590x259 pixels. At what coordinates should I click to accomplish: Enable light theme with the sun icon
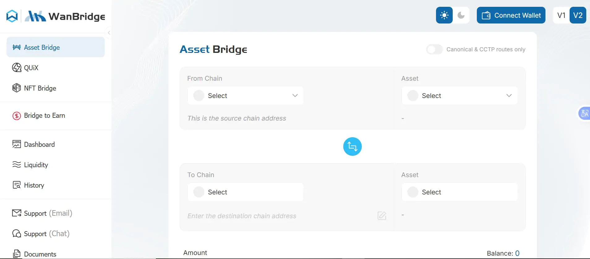tap(444, 15)
